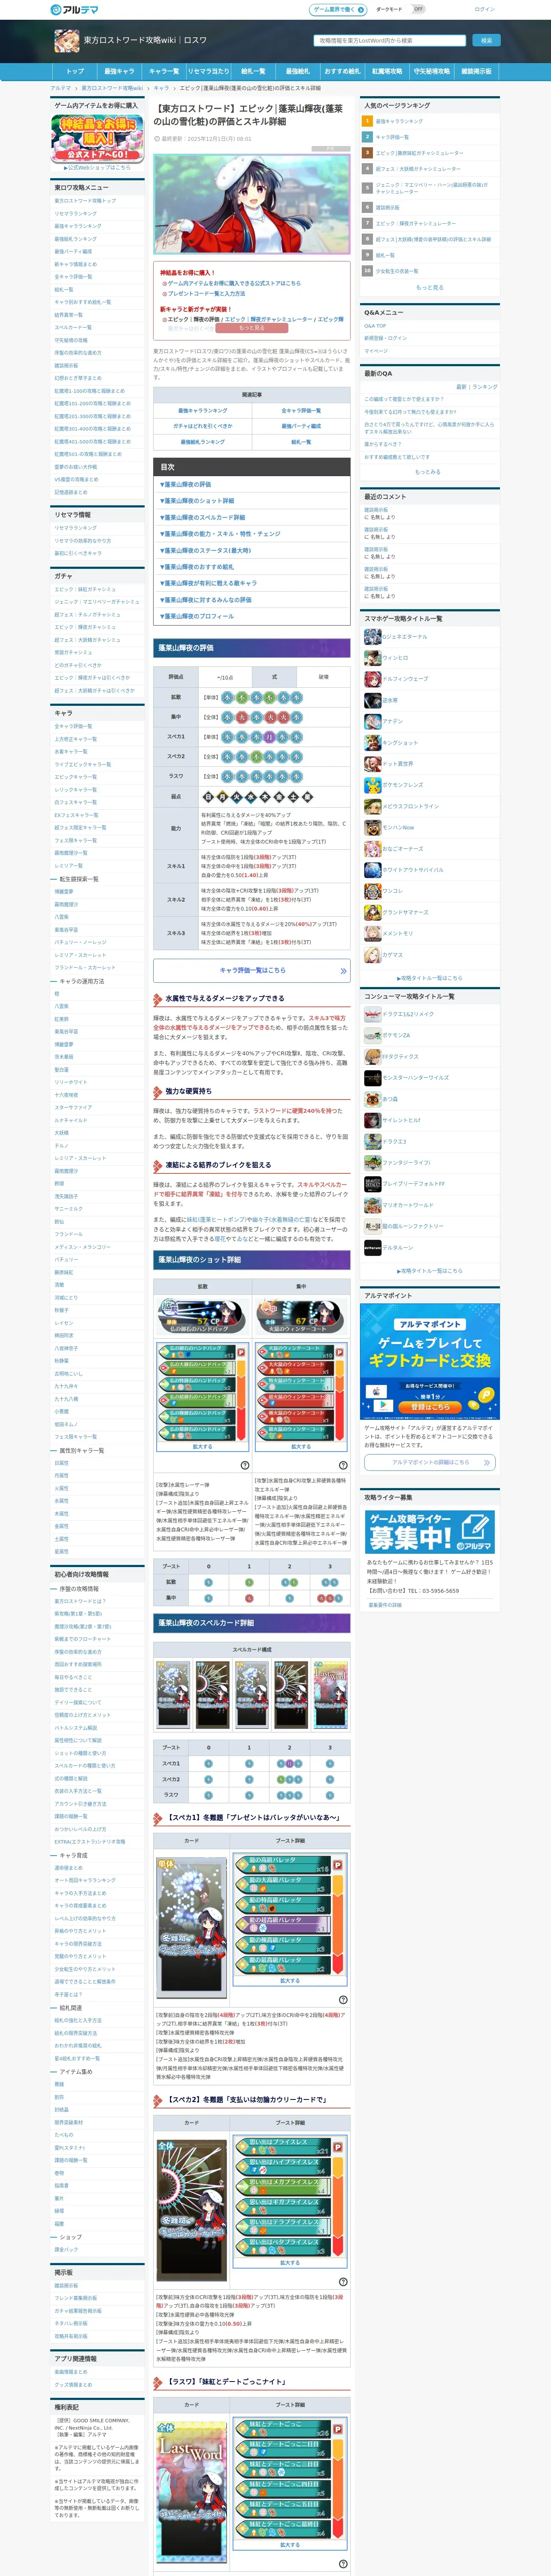Screen dimensions: 551x2576
Task: Open the ポケモンフレンズ Pikachu icon
Action: [x=372, y=785]
